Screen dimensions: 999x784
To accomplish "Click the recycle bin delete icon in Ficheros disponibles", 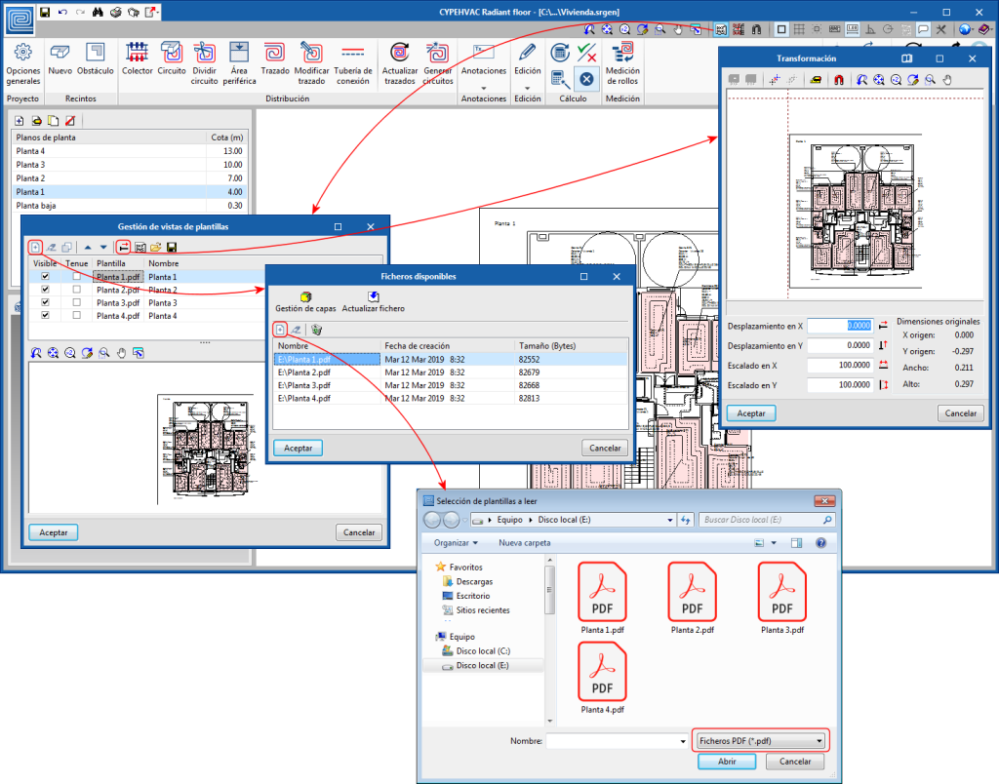I will point(317,330).
